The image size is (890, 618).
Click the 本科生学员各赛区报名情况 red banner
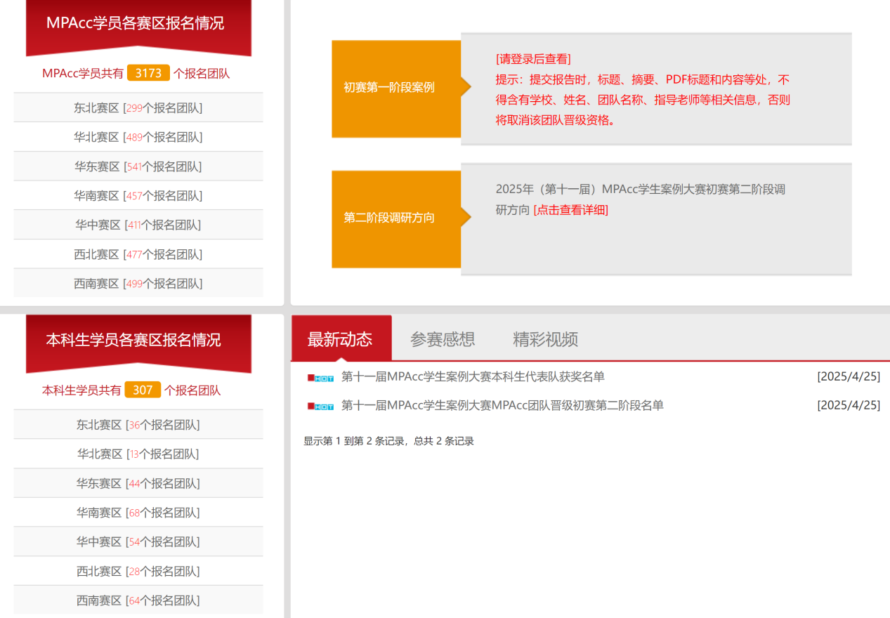133,340
